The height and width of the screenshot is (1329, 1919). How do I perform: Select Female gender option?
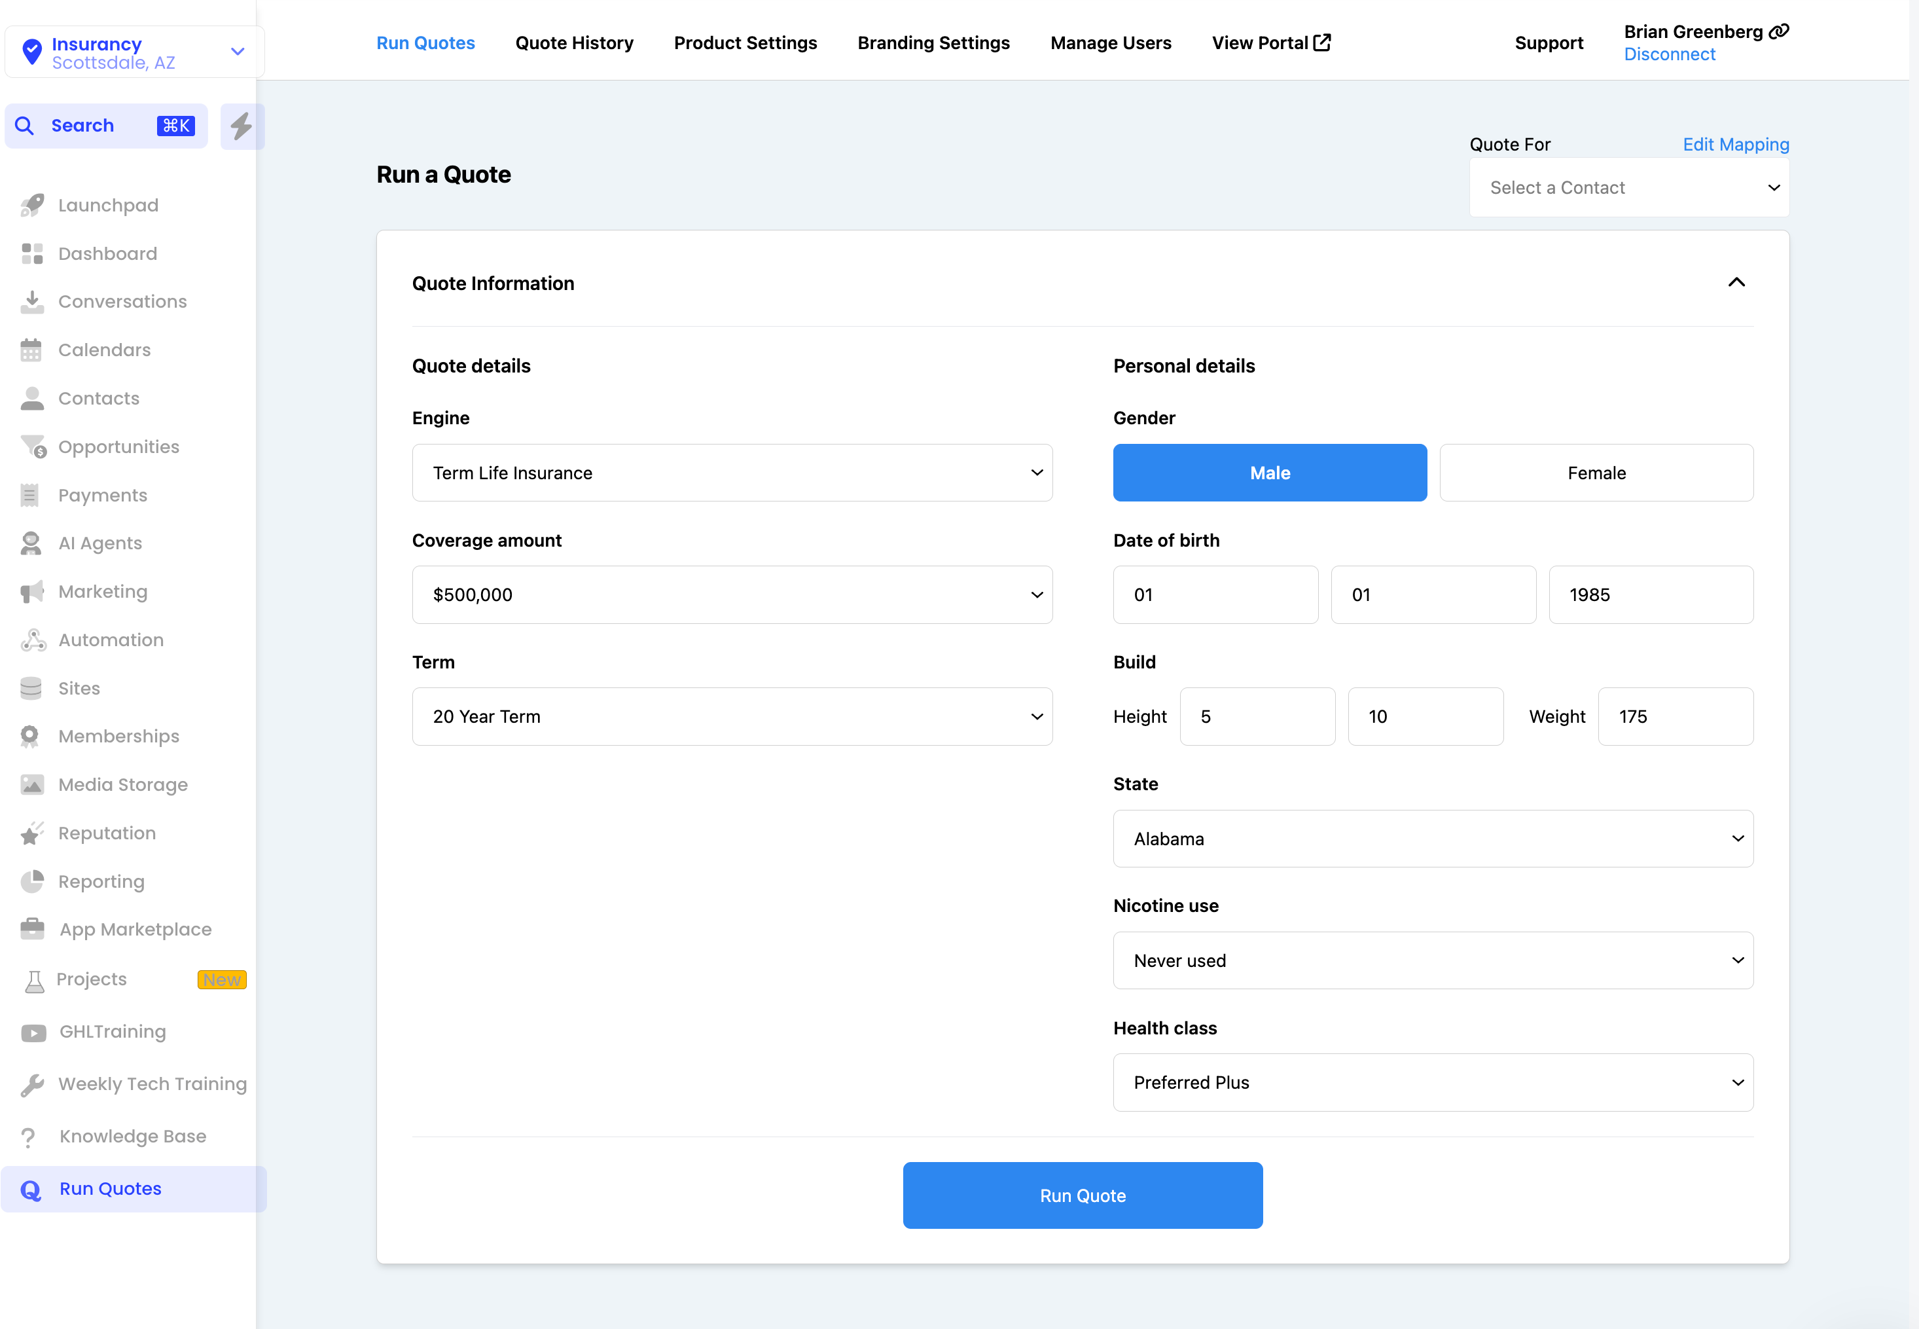pyautogui.click(x=1596, y=473)
